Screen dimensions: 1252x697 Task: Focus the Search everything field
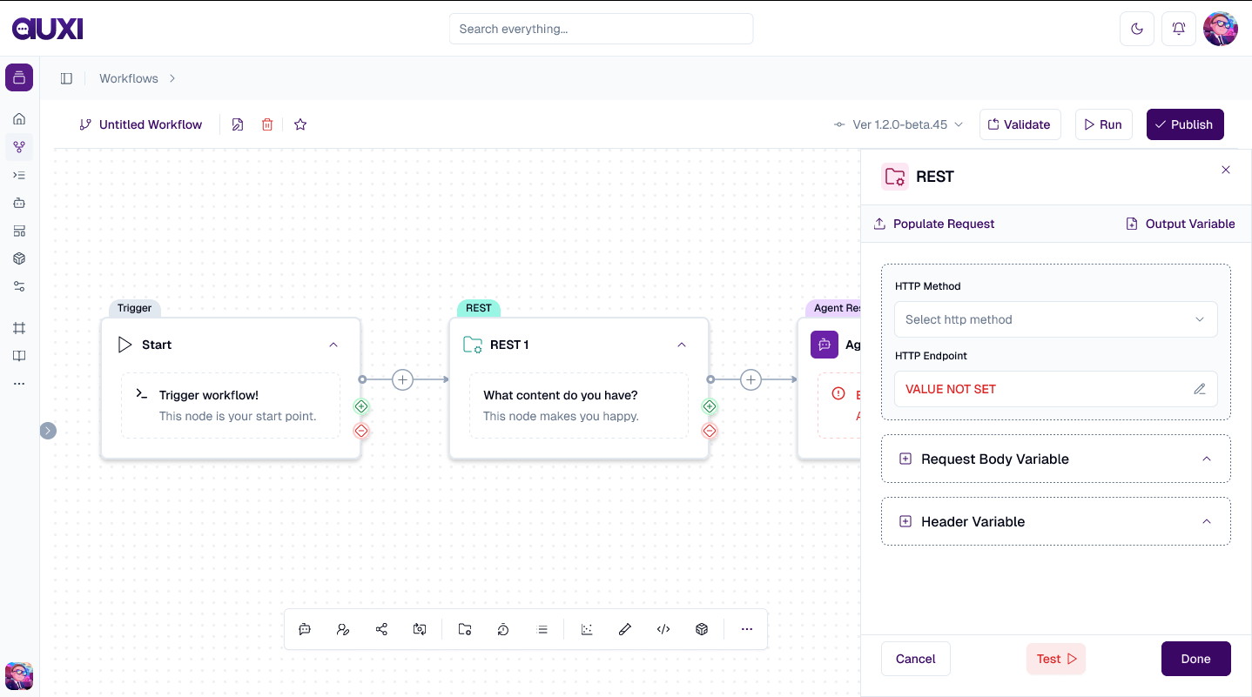pos(601,29)
